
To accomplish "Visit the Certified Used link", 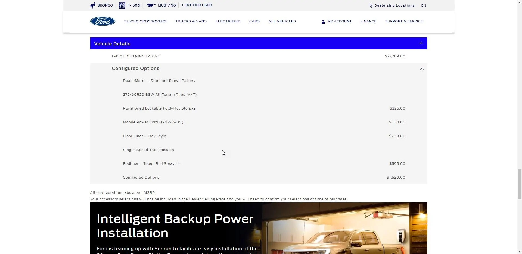I will pyautogui.click(x=197, y=5).
